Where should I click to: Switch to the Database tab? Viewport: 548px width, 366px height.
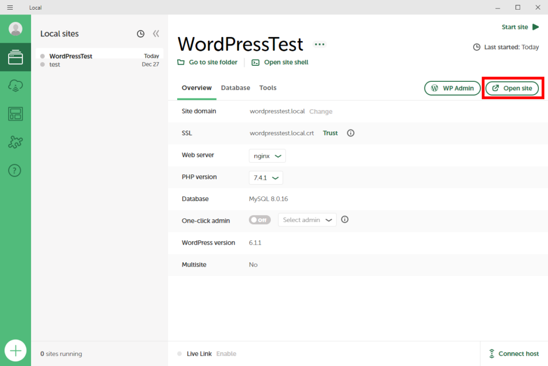[x=235, y=88]
